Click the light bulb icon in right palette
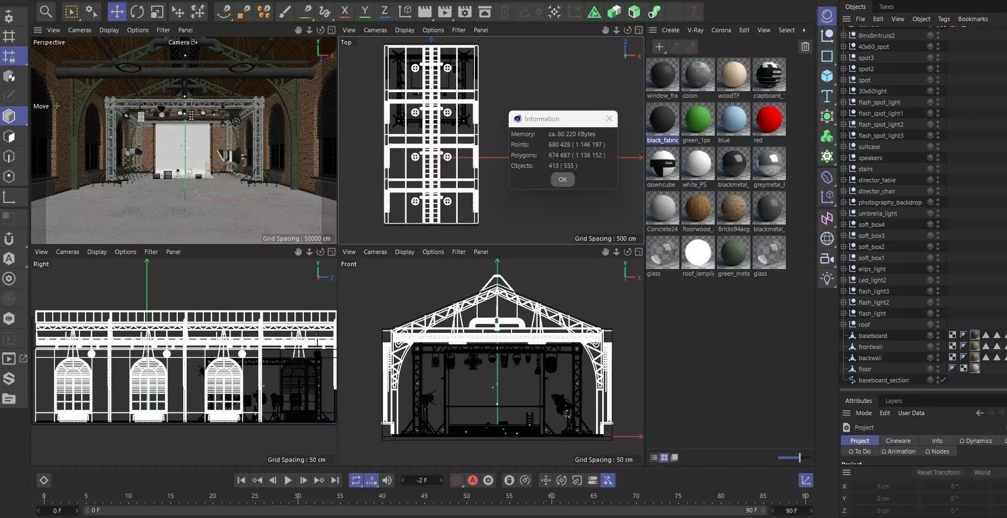 [x=827, y=278]
